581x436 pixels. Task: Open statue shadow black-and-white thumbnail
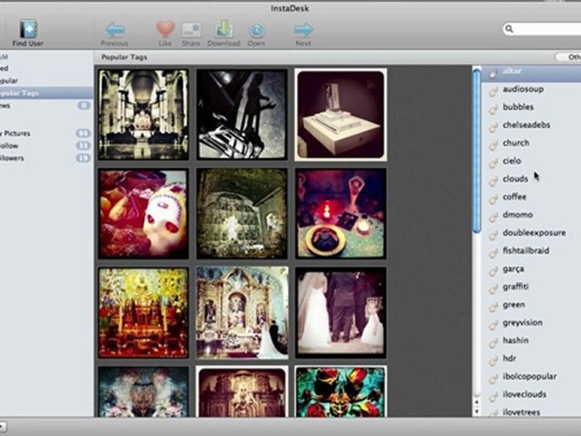click(241, 114)
